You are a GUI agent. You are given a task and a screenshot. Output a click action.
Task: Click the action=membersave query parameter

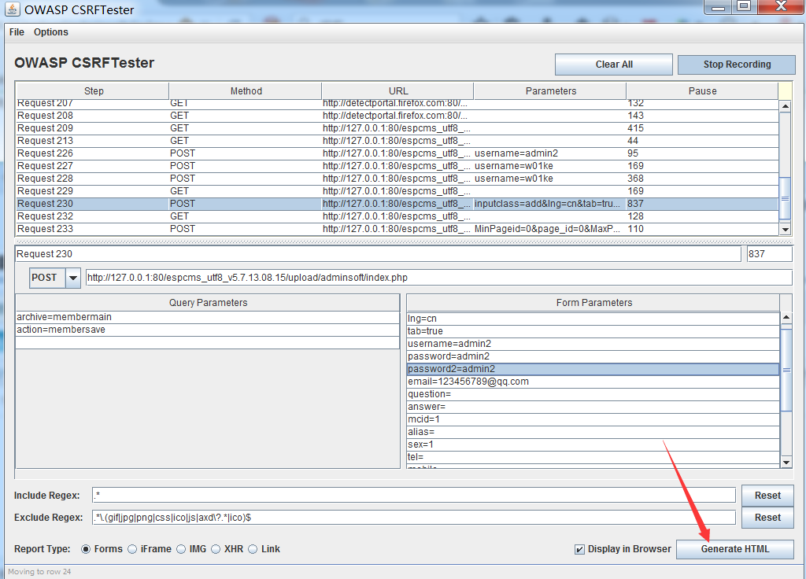208,330
